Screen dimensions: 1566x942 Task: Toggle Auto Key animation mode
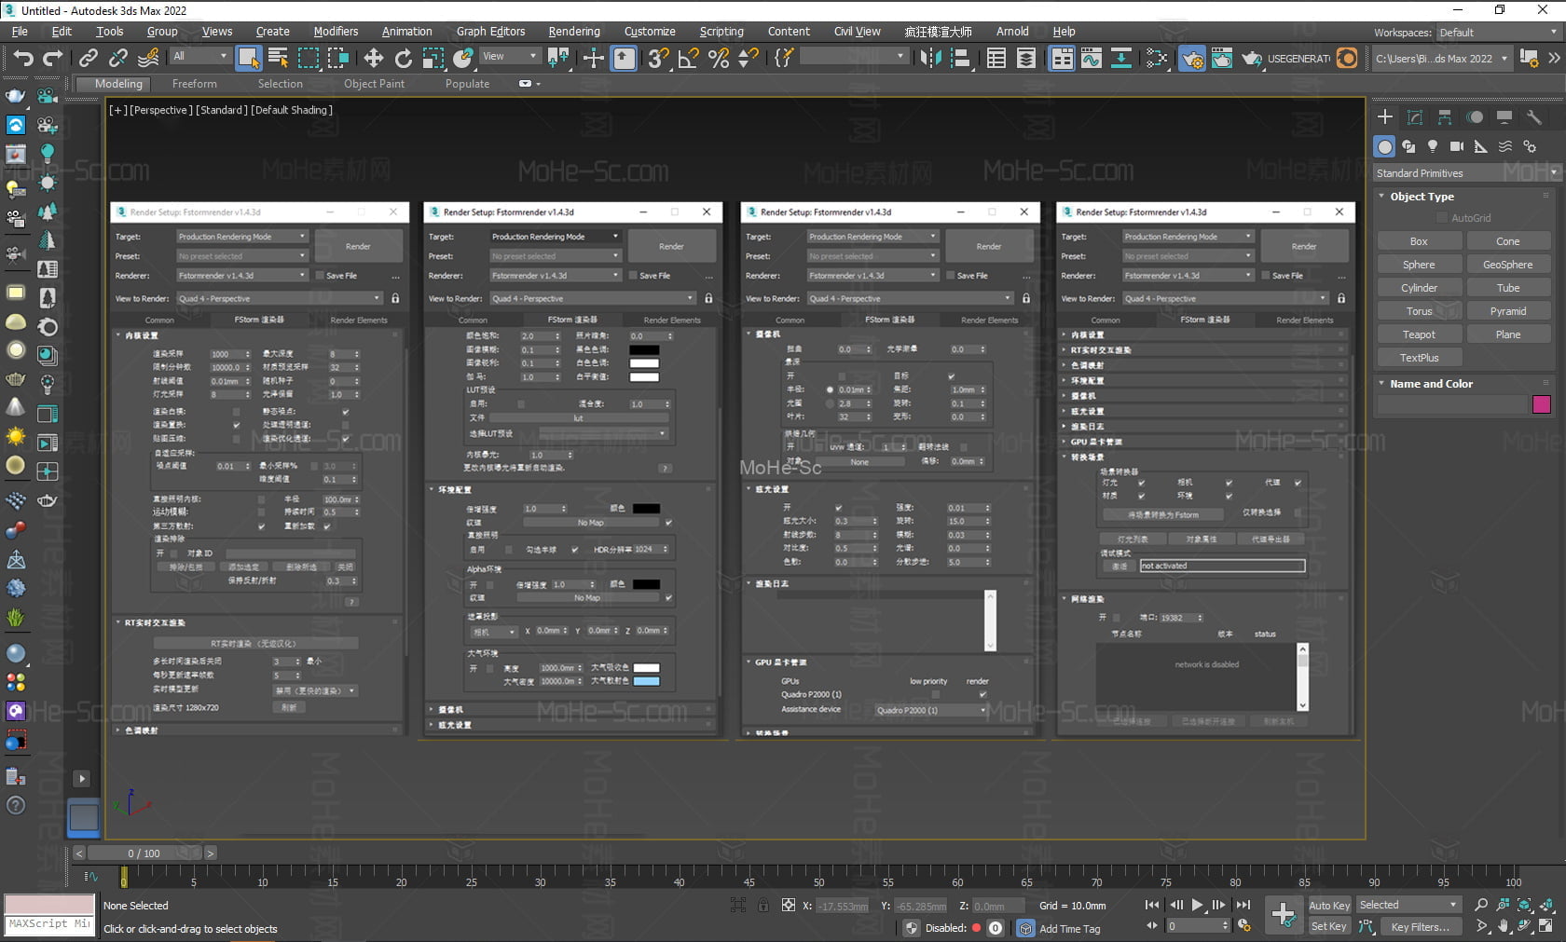pyautogui.click(x=1328, y=905)
